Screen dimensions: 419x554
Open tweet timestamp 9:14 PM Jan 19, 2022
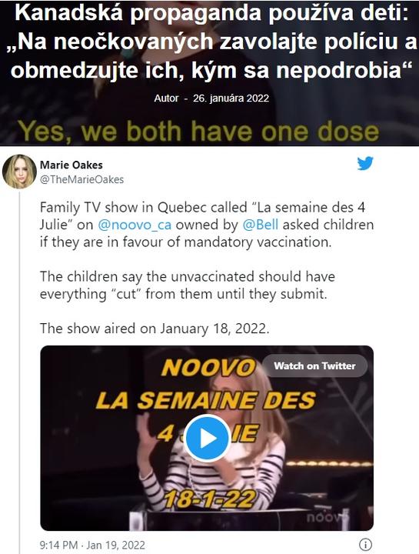pyautogui.click(x=92, y=545)
